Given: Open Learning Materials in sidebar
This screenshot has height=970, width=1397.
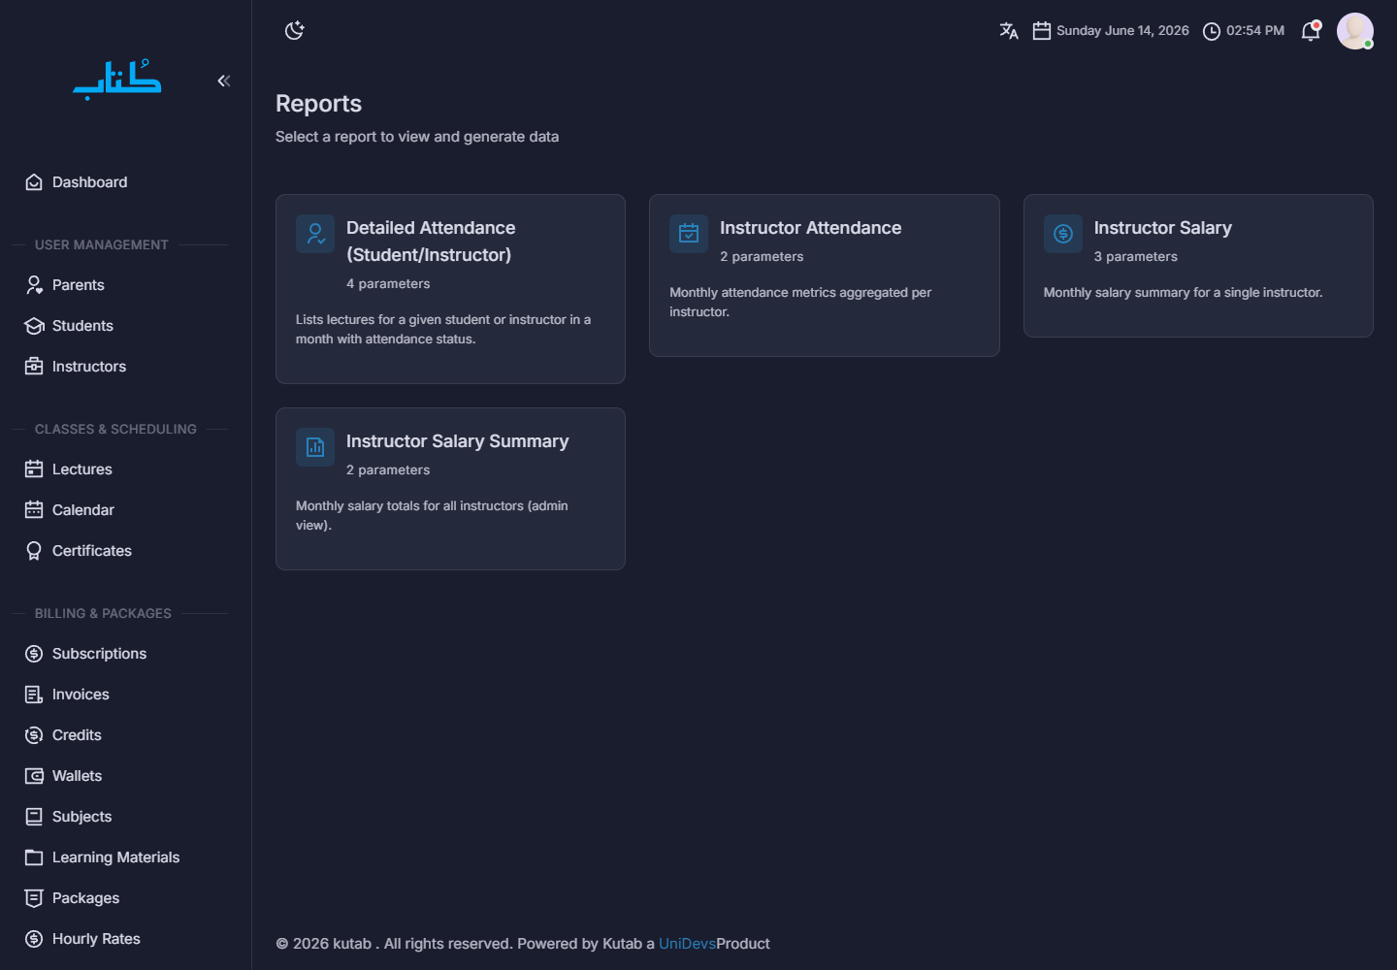Looking at the screenshot, I should coord(115,857).
